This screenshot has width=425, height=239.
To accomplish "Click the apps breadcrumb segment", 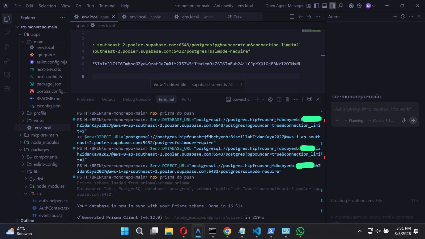I will click(x=80, y=25).
